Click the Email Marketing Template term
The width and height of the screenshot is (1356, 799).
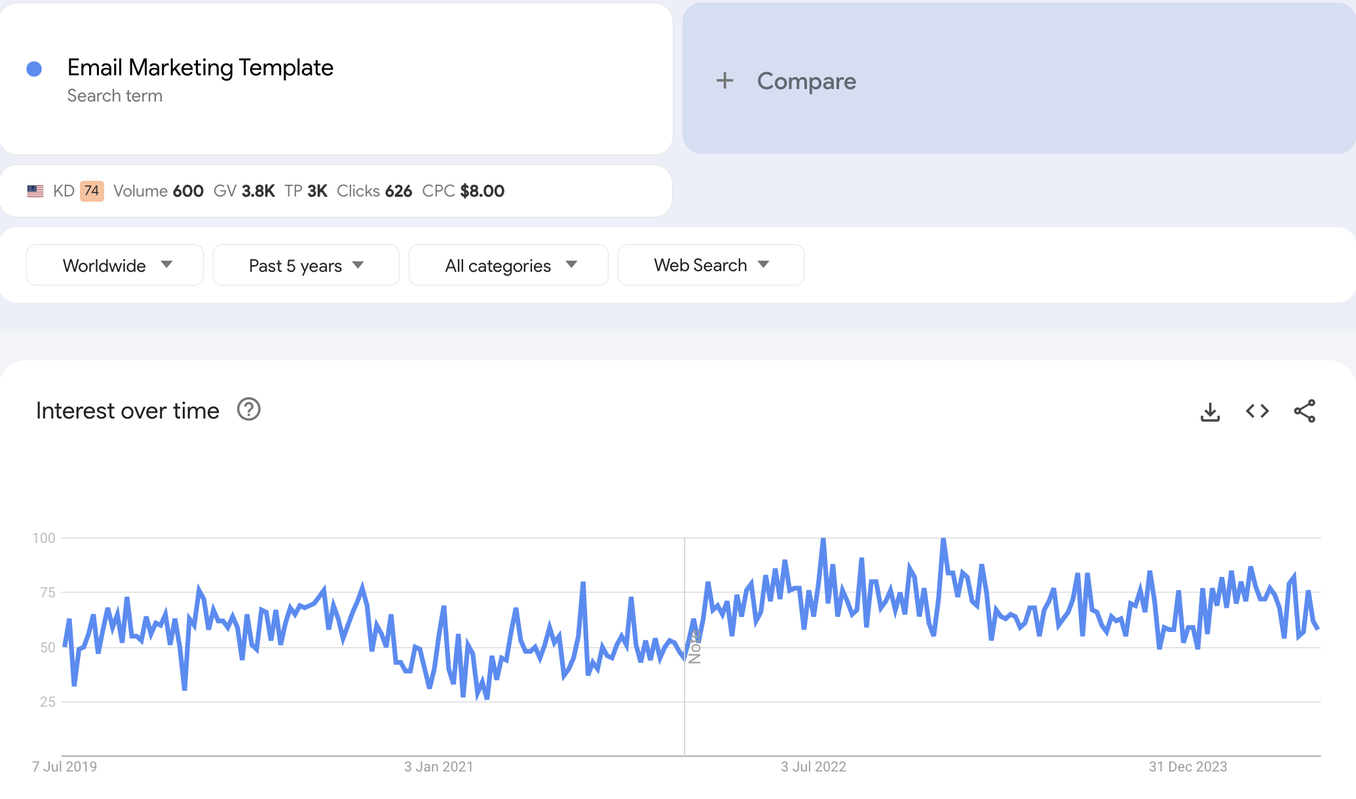click(x=200, y=67)
